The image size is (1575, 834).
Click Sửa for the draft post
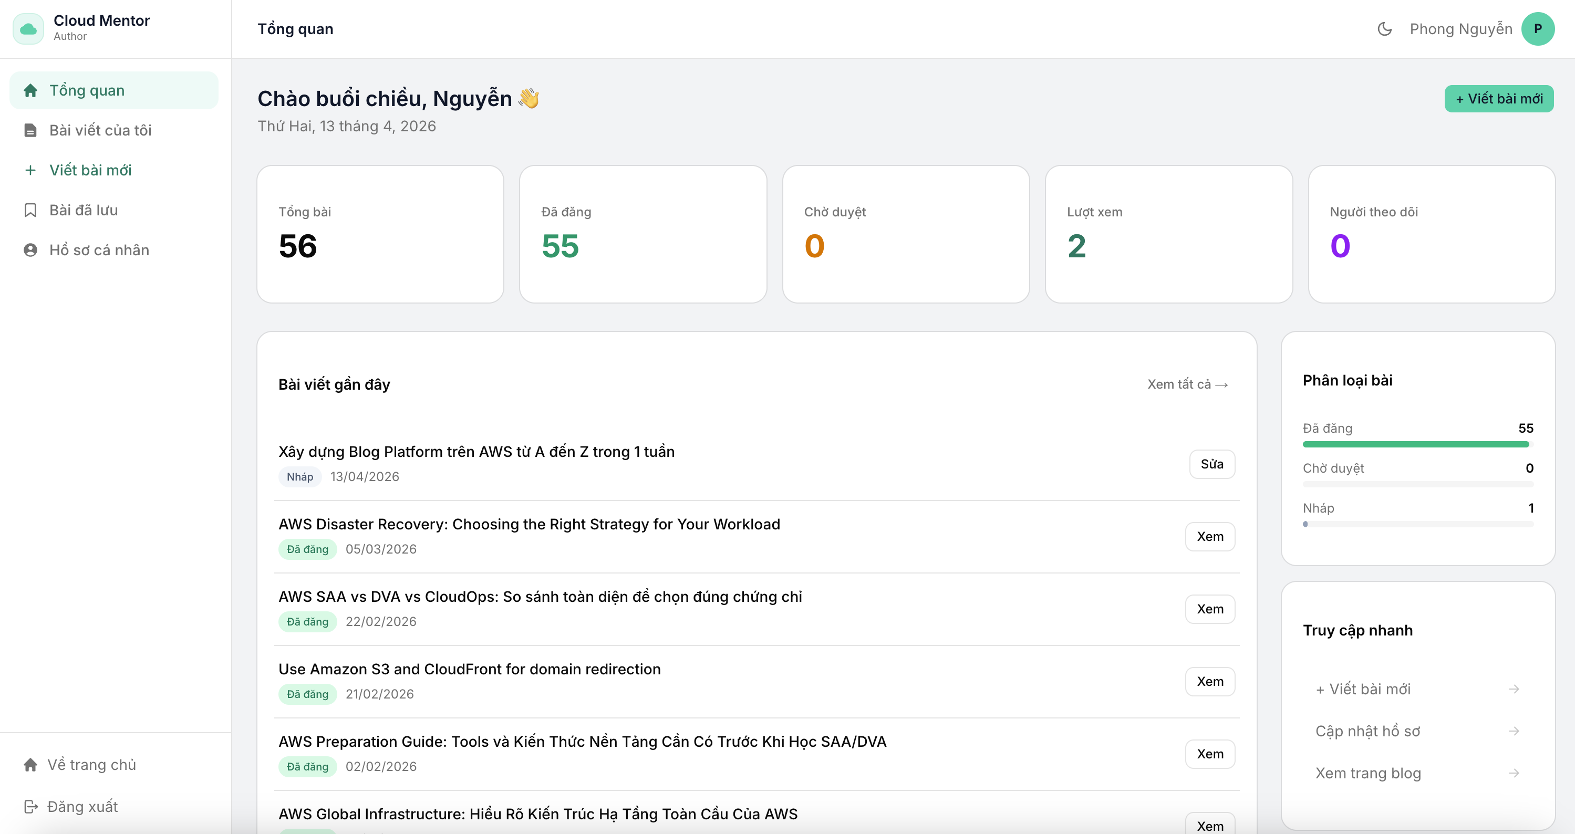tap(1211, 464)
